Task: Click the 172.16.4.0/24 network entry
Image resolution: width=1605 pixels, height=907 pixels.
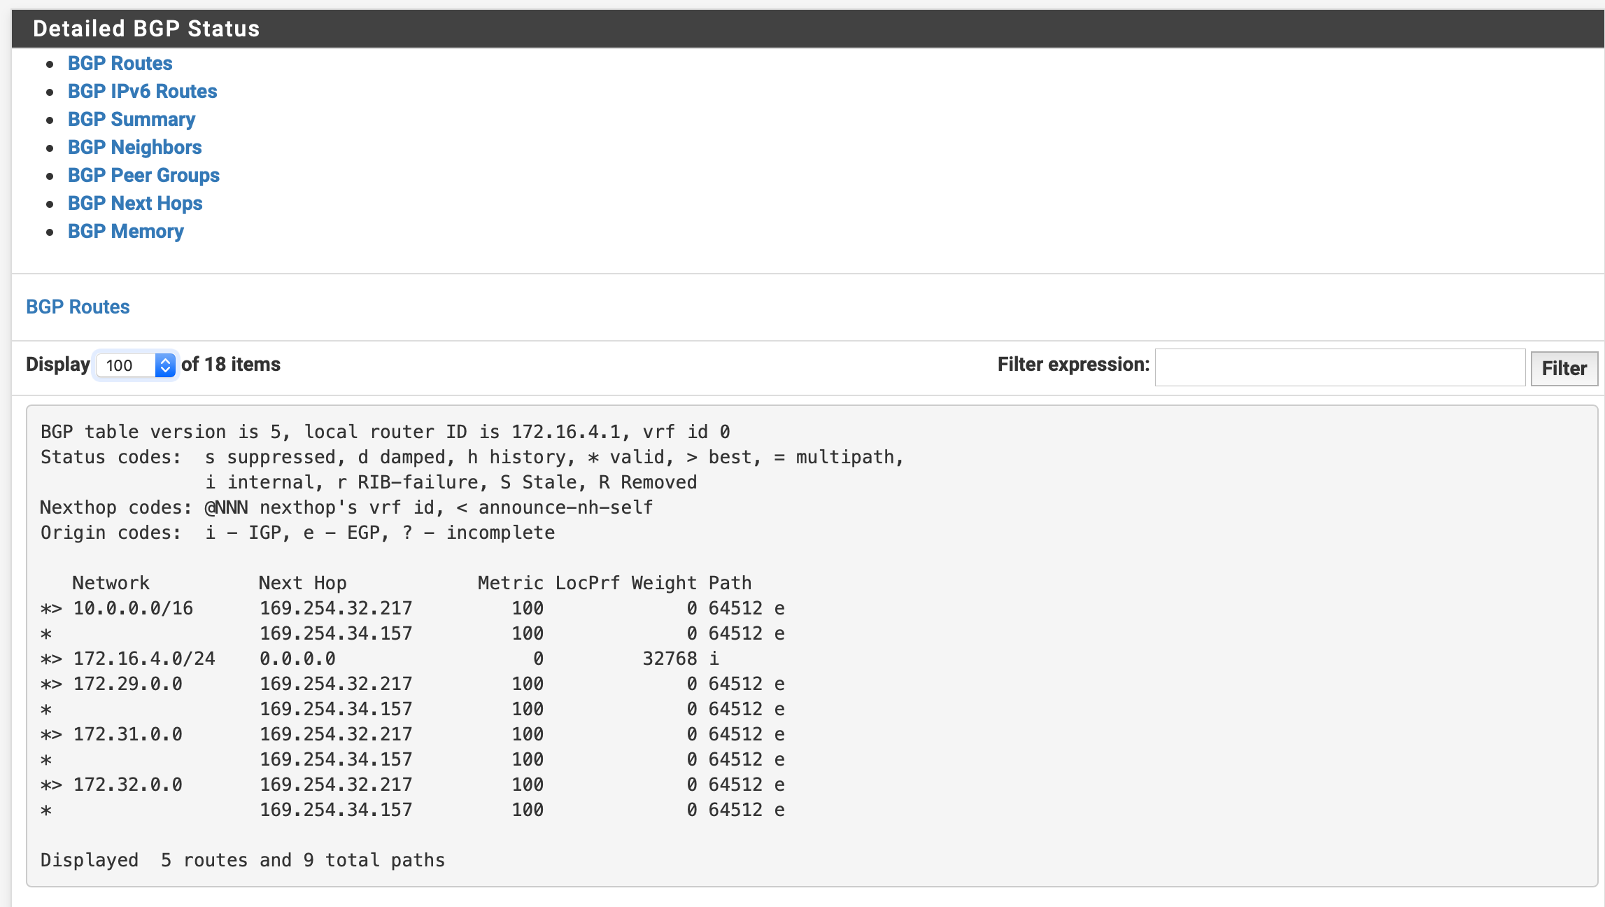Action: click(x=144, y=659)
